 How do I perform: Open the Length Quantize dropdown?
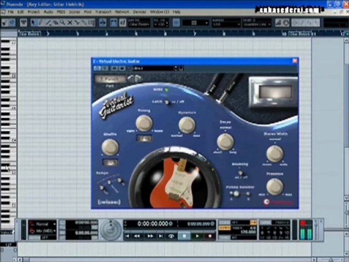(x=257, y=24)
